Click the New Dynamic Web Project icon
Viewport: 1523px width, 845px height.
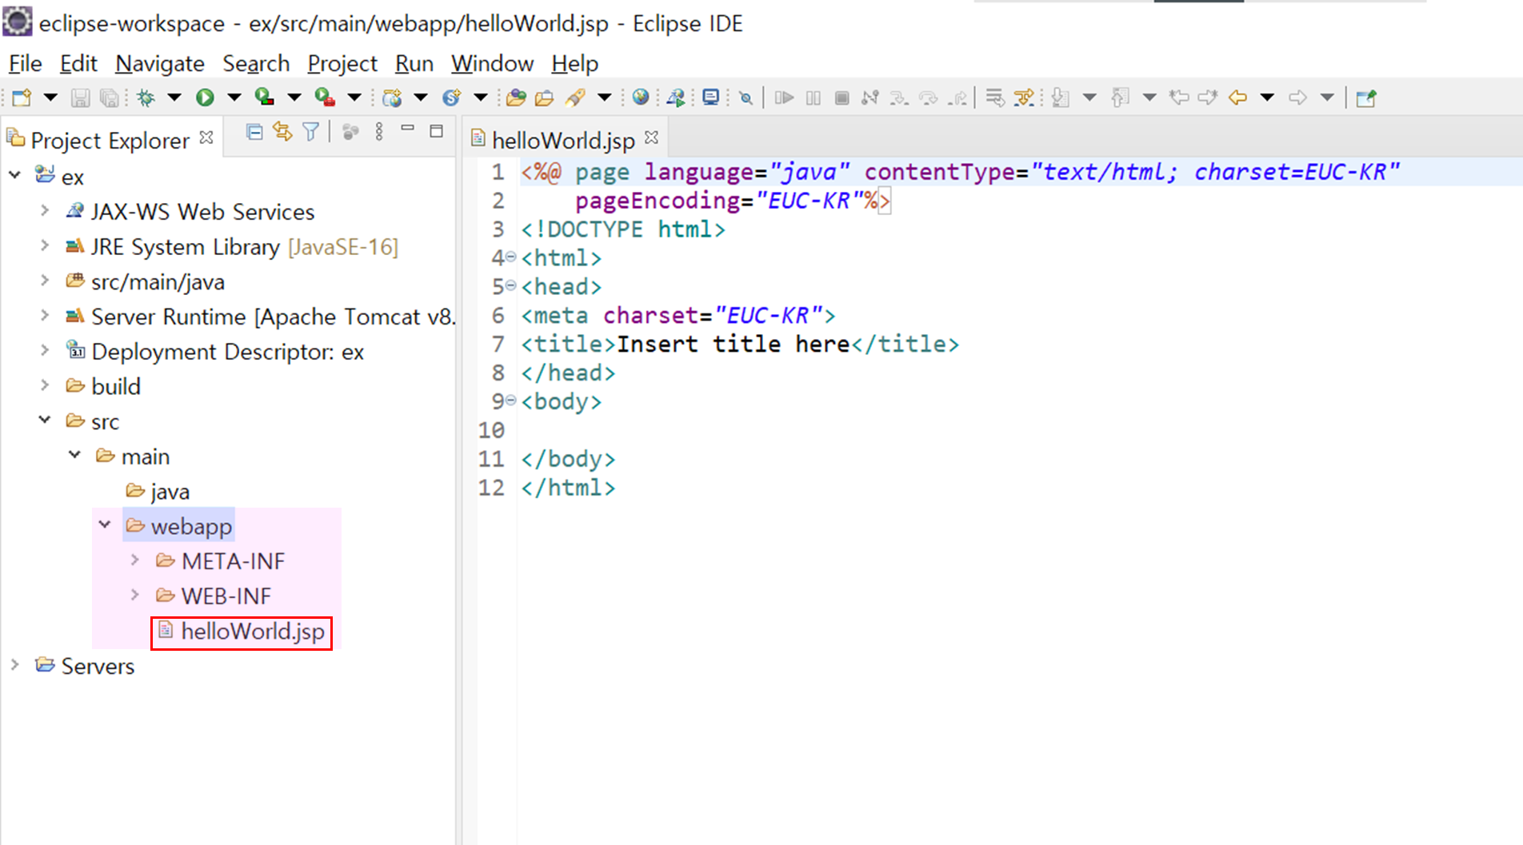coord(392,98)
